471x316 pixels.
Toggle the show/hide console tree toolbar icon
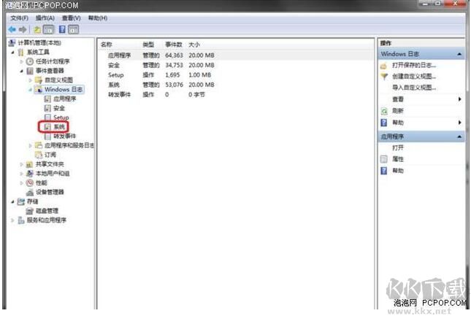pos(49,29)
